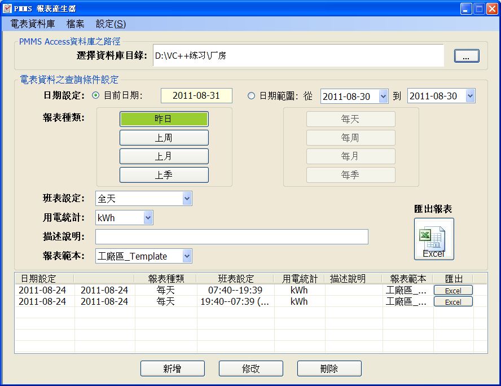Screen dimensions: 501x386
Task: Click the 每季 report type button
Action: [x=350, y=175]
